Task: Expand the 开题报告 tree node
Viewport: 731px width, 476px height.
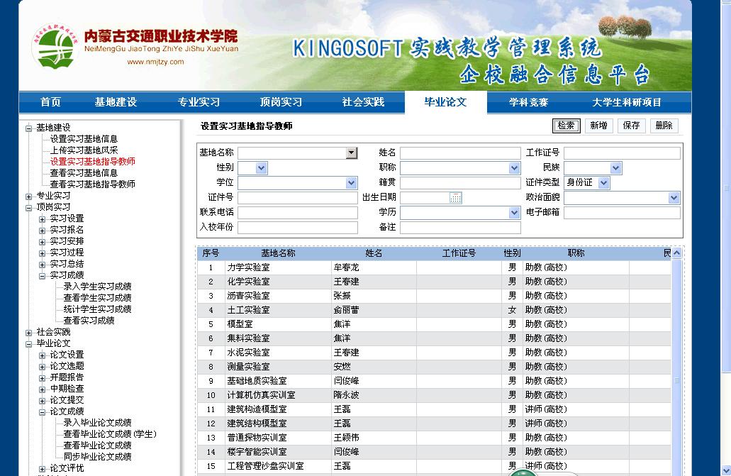Action: click(43, 377)
